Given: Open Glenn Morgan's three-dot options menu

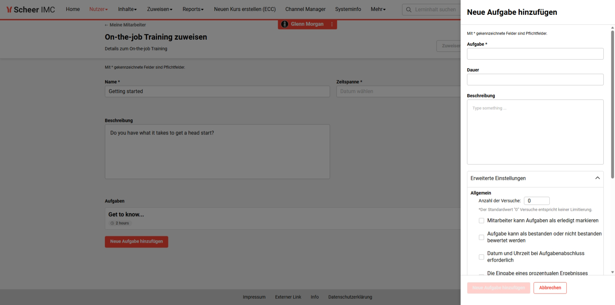Looking at the screenshot, I should point(332,24).
